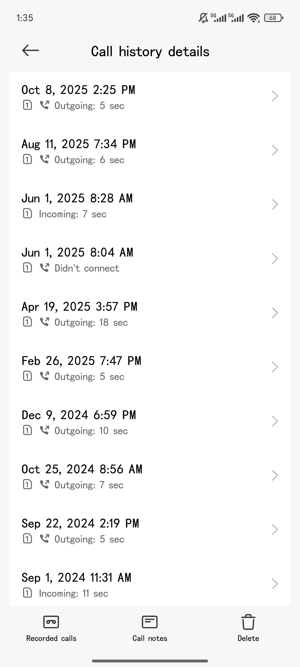Viewport: 300px width, 667px height.
Task: Tap outgoing icon on Didn't connect entry
Action: click(x=44, y=268)
